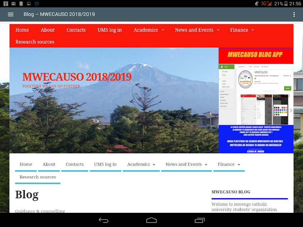Click next arrow on app screenshots
The height and width of the screenshot is (227, 303).
pyautogui.click(x=291, y=110)
